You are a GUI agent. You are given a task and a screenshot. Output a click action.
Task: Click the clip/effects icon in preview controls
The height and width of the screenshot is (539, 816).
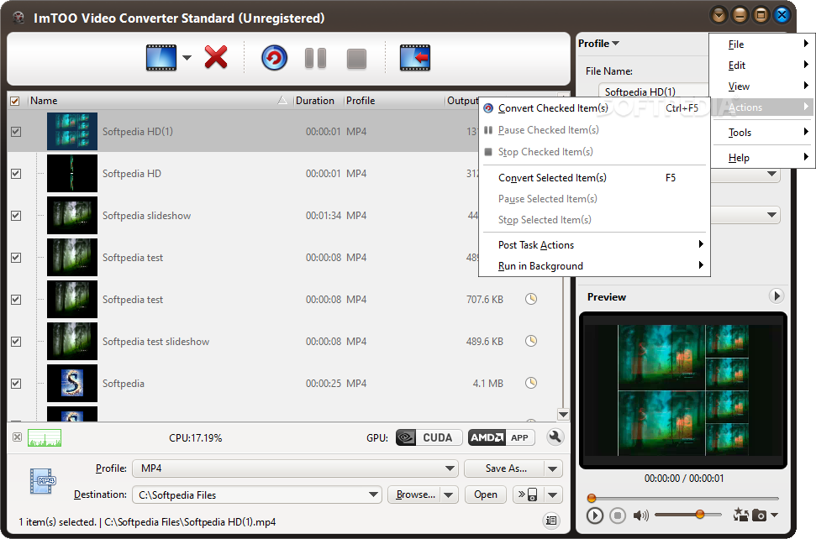[740, 515]
